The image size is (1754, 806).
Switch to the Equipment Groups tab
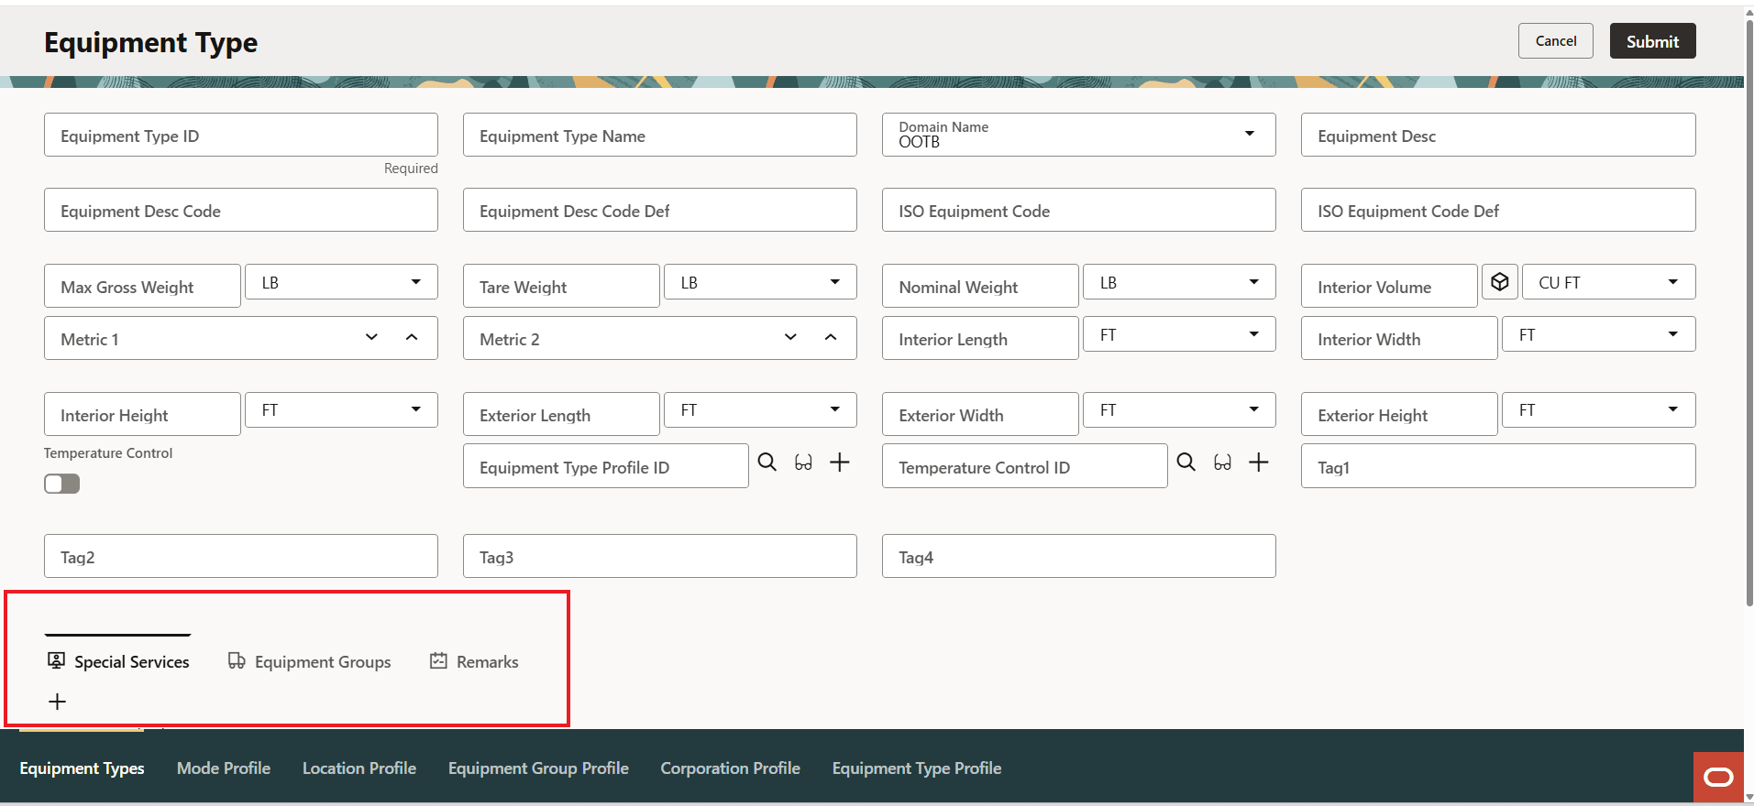pos(310,661)
